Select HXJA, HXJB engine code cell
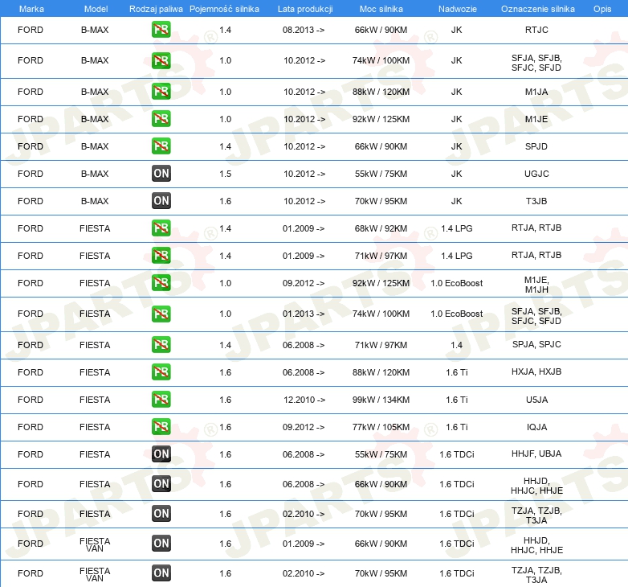The height and width of the screenshot is (587, 628). (x=536, y=371)
